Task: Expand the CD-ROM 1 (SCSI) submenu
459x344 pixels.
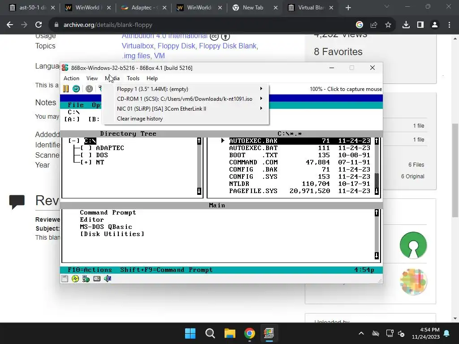Action: [185, 99]
